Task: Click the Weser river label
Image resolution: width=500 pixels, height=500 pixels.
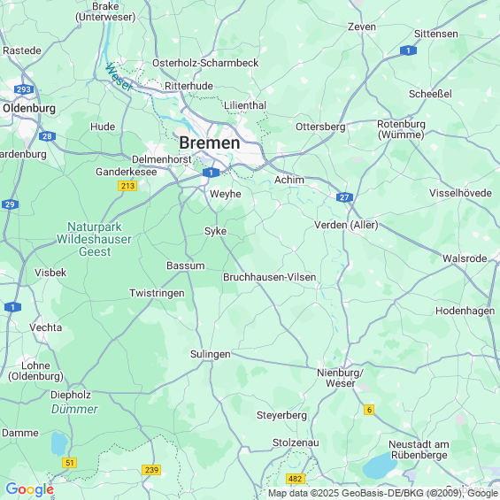Action: click(119, 77)
